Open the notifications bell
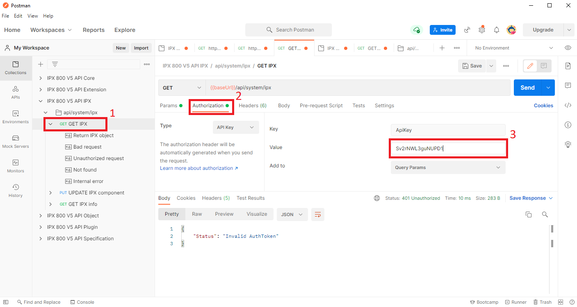The height and width of the screenshot is (307, 577). [x=497, y=30]
